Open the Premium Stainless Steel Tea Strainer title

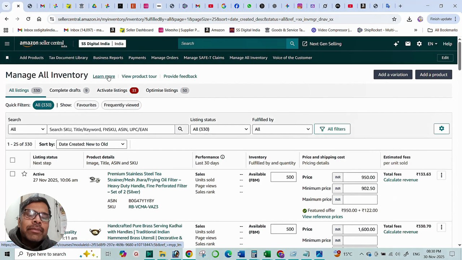(147, 183)
